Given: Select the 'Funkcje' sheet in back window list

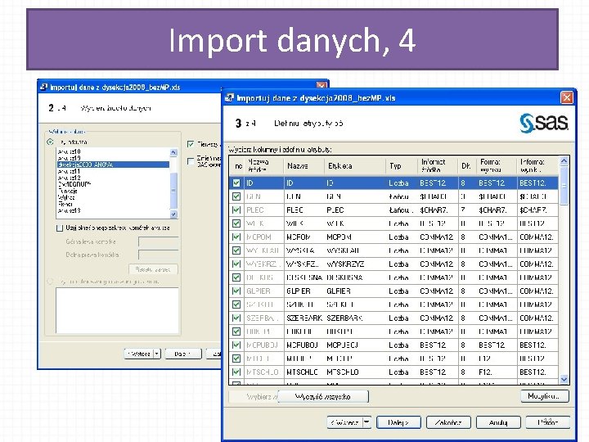Looking at the screenshot, I should tap(113, 191).
